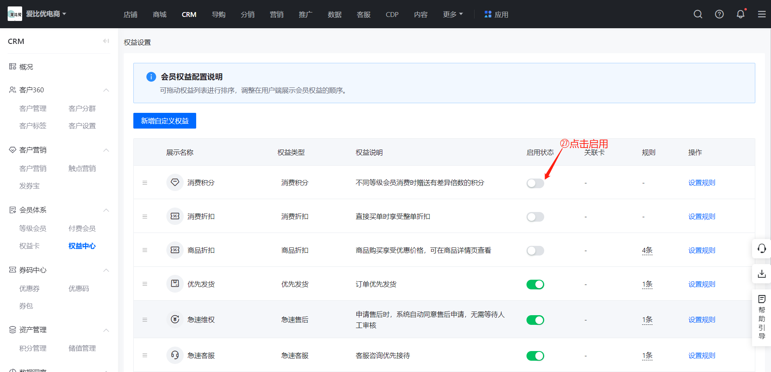Screen dimensions: 771x372
Task: Click 设置规则 for 急速客服
Action: point(702,355)
